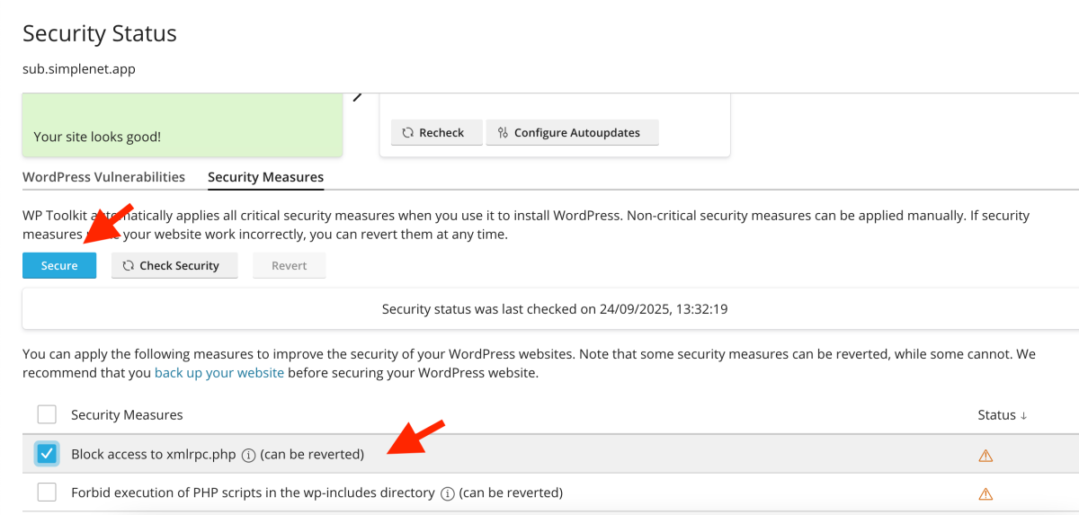Tick the select-all Security Measures checkbox
Screen dimensions: 1079x515
pos(47,414)
